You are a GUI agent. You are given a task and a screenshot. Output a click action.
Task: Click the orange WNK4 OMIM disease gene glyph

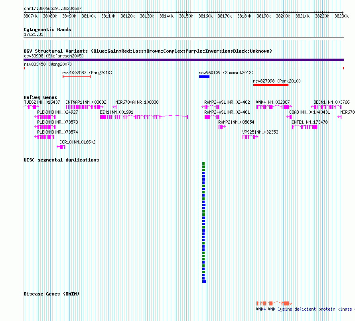tap(274, 303)
